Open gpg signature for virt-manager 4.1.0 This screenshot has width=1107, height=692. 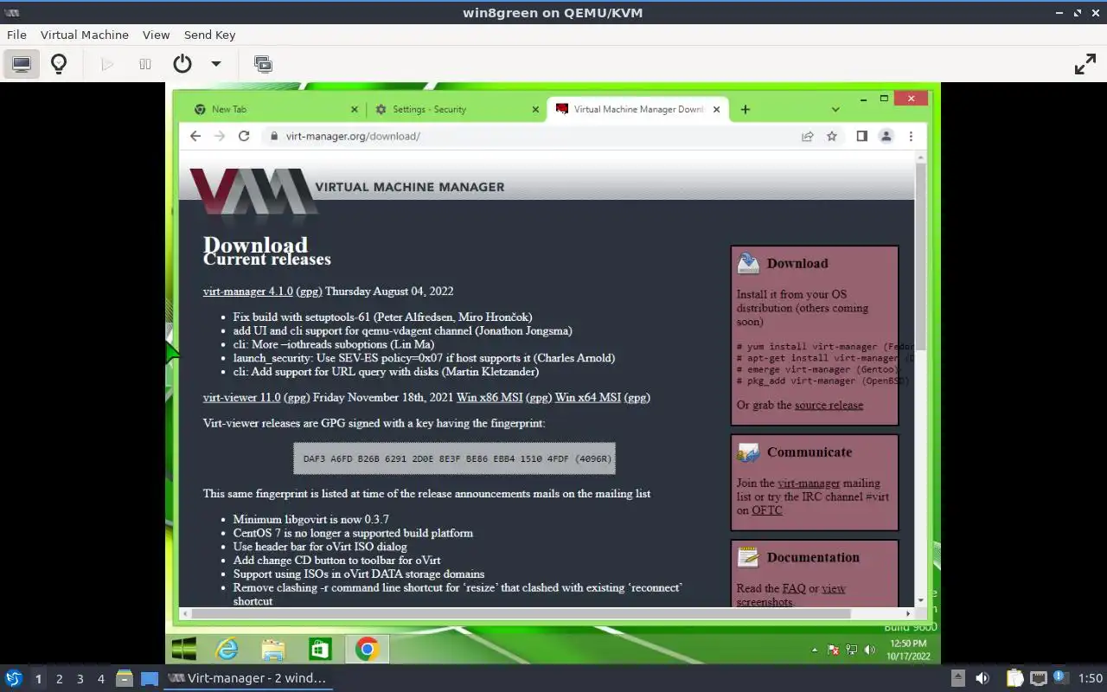pos(310,292)
